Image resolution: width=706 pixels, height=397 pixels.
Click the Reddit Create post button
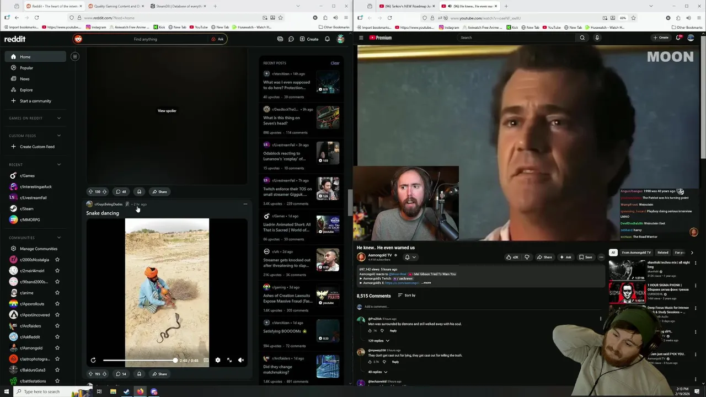[309, 39]
